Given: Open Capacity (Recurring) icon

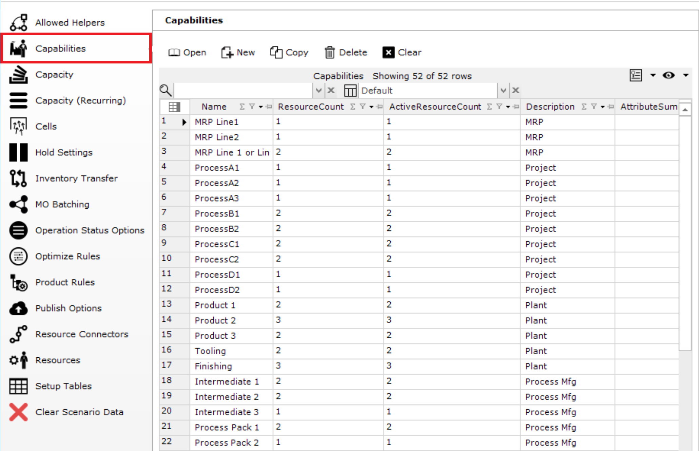Looking at the screenshot, I should pyautogui.click(x=18, y=100).
